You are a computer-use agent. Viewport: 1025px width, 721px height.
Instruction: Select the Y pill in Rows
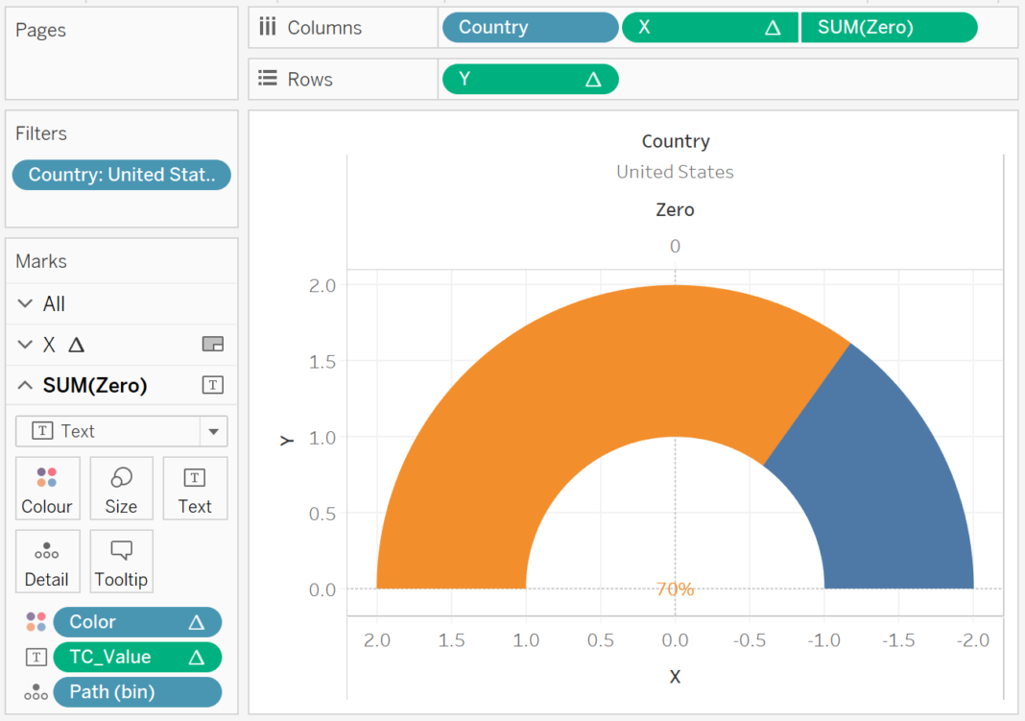coord(530,79)
